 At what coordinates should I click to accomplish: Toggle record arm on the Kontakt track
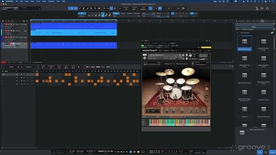click(11, 43)
